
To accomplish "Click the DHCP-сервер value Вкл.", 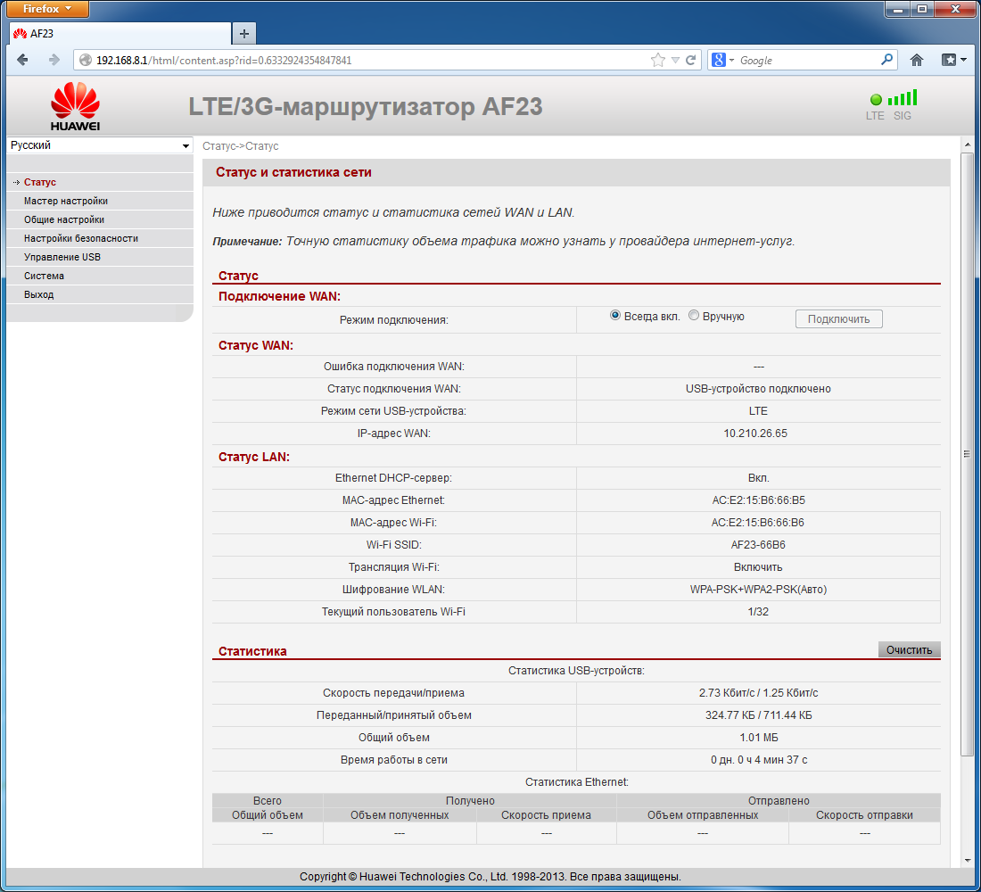I will (758, 478).
